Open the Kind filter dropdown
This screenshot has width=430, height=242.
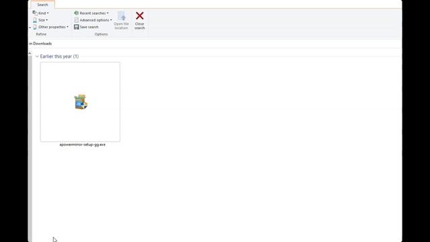(40, 13)
